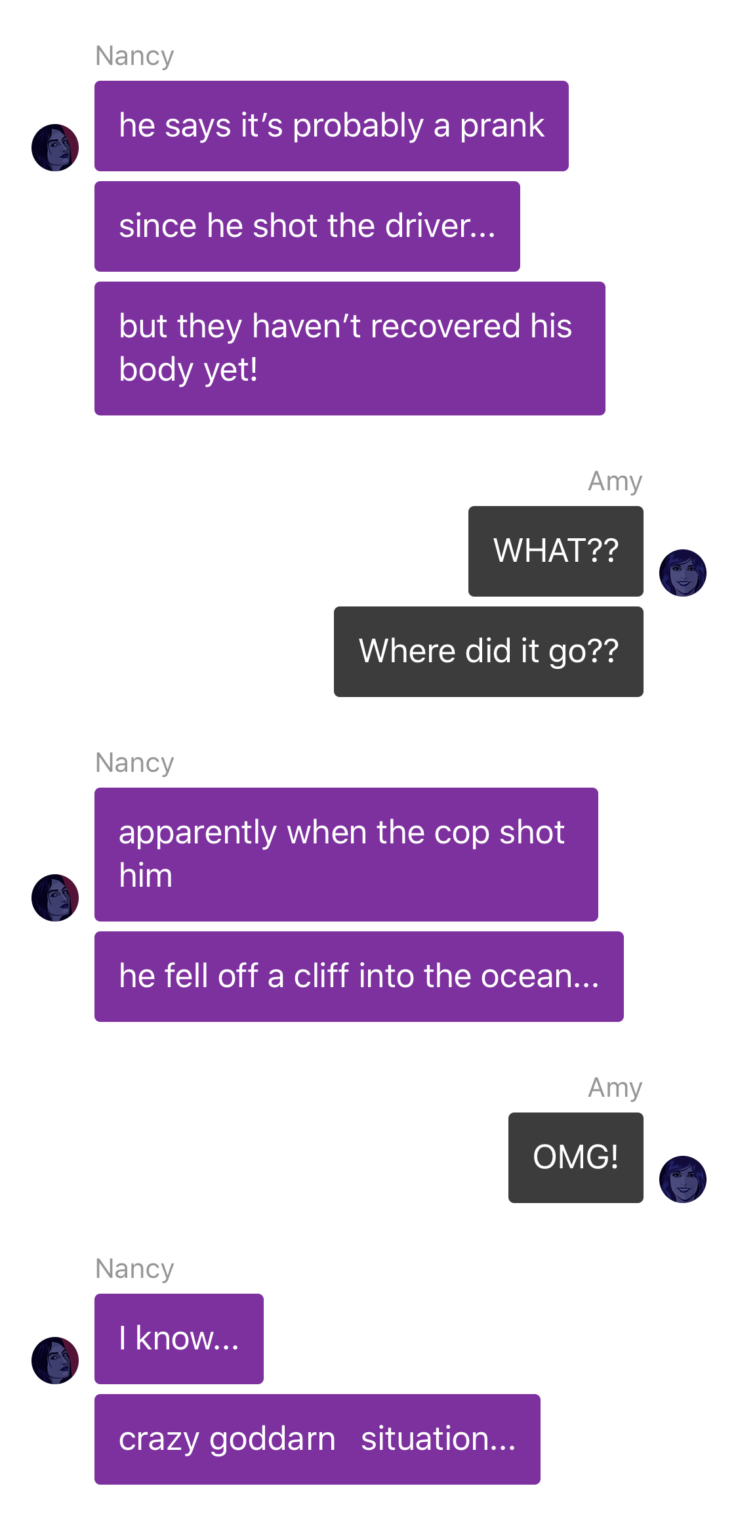This screenshot has width=738, height=1526.
Task: Select the 'crazy goddarn situation...' bubble
Action: click(318, 1439)
